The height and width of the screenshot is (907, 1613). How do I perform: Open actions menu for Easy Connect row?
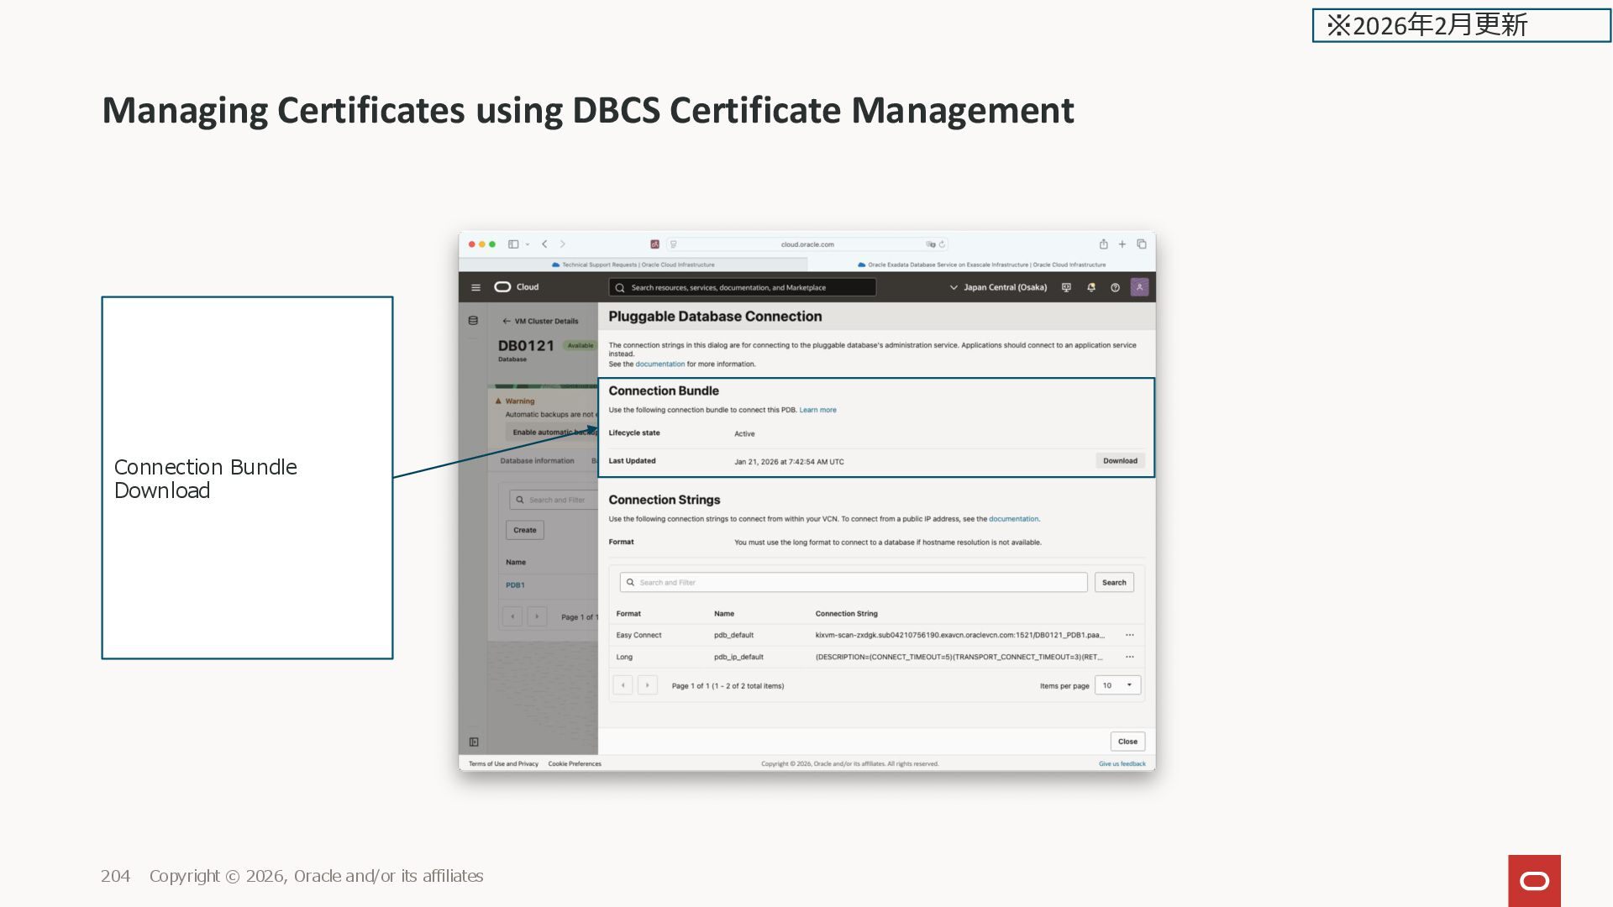coord(1129,635)
